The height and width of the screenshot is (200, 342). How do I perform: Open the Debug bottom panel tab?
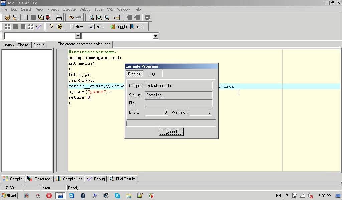pos(96,179)
